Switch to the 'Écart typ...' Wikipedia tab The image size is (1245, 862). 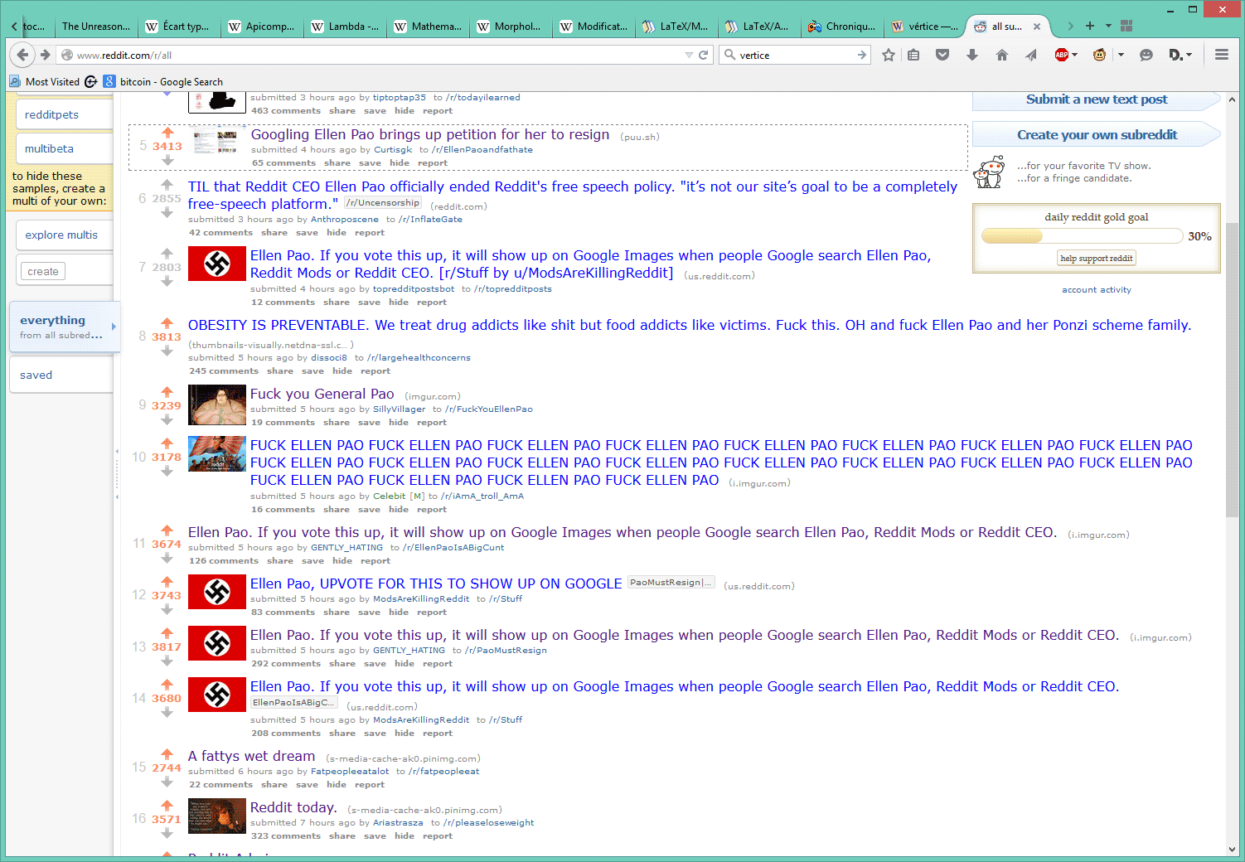tap(179, 27)
